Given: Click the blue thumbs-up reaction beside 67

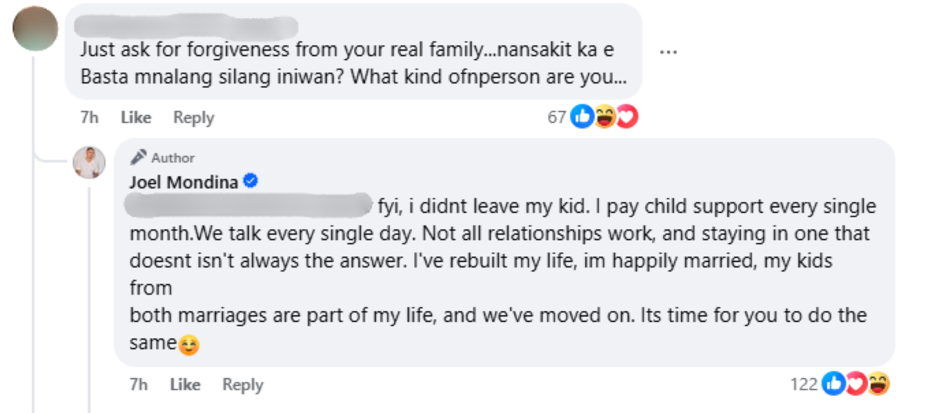Looking at the screenshot, I should pos(582,117).
